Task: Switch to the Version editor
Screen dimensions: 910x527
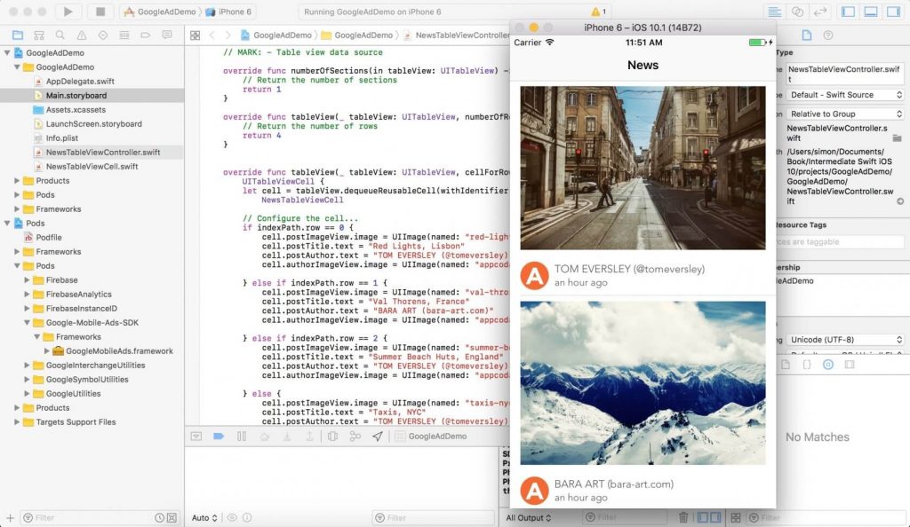Action: [x=819, y=11]
